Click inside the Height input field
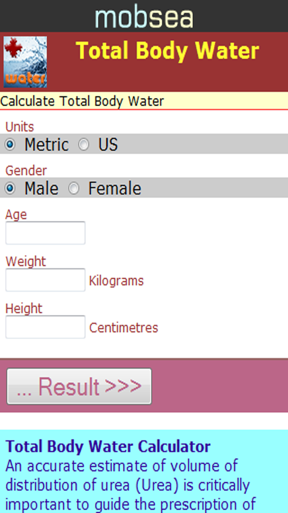Screen dimensions: 288x513 [x=45, y=327]
